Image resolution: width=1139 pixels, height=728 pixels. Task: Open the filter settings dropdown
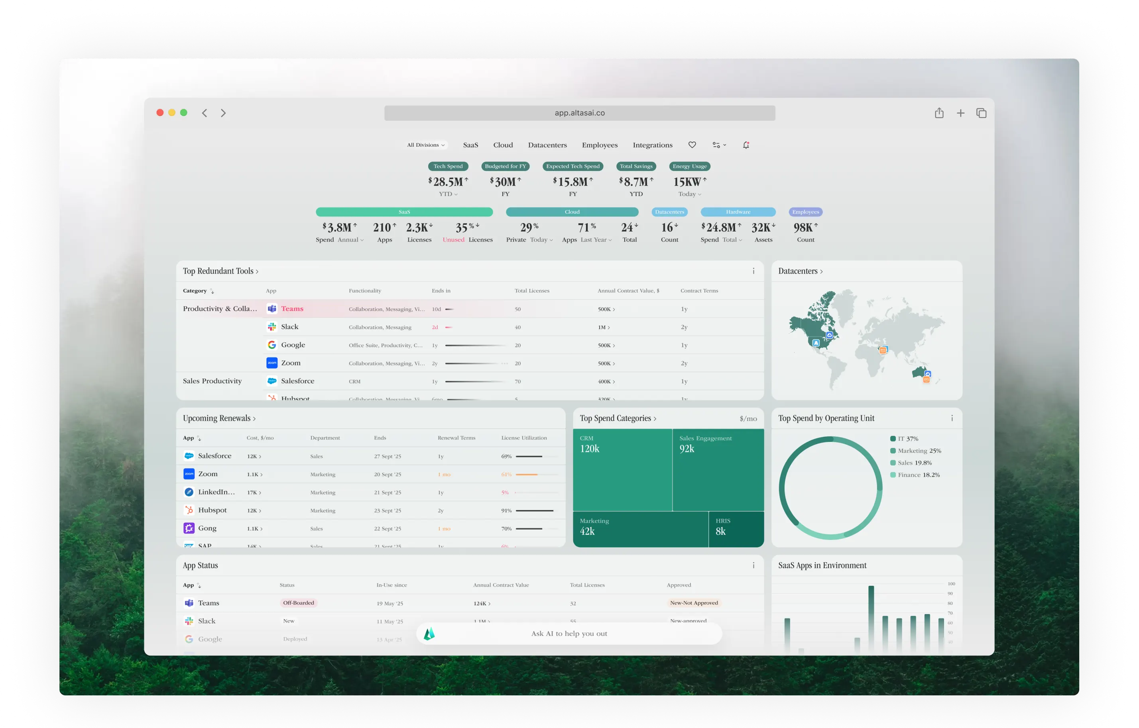(x=719, y=145)
